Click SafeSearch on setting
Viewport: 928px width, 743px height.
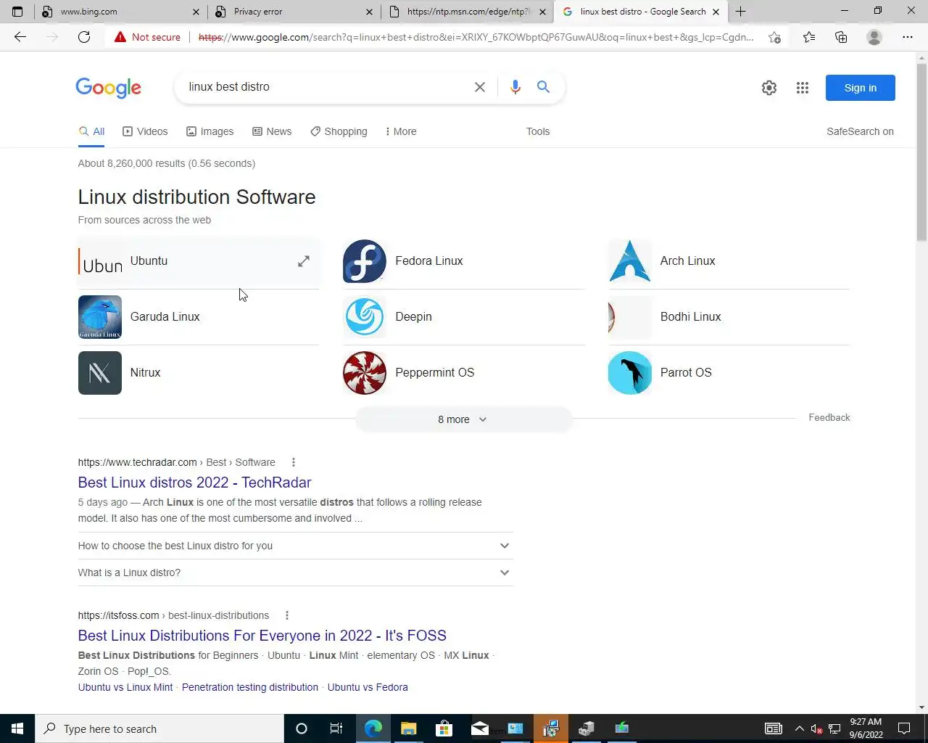point(860,131)
